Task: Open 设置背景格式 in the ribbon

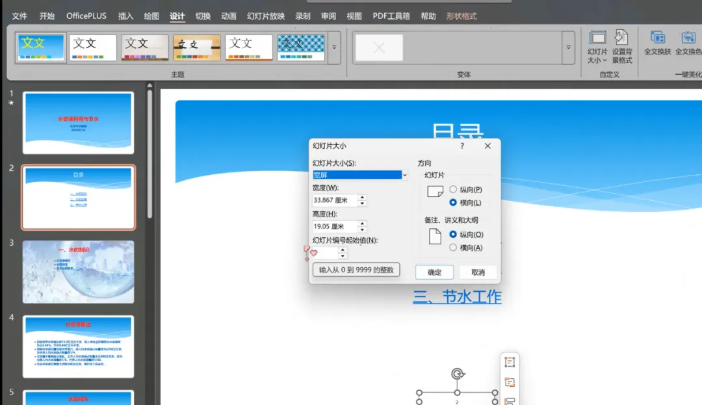Action: (x=622, y=47)
